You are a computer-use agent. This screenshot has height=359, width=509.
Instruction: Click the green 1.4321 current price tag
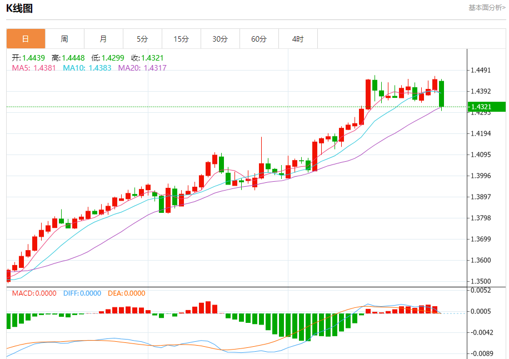(x=487, y=107)
